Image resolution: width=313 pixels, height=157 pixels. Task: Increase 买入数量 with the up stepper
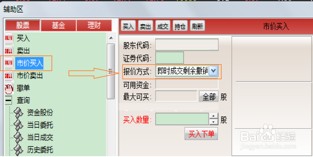(213, 116)
